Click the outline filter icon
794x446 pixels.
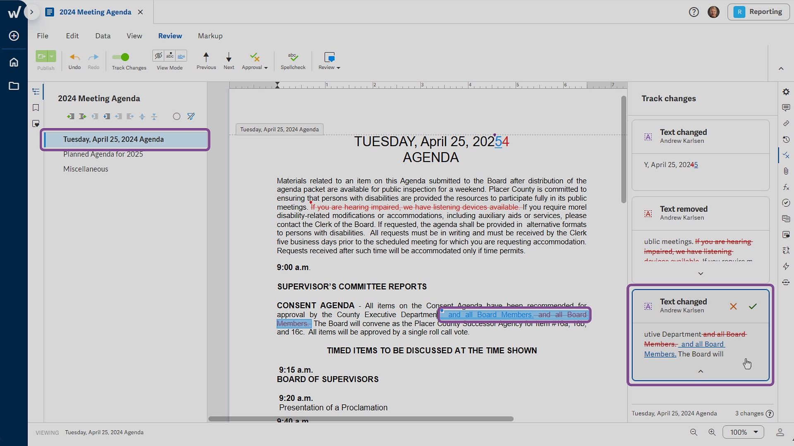click(191, 116)
